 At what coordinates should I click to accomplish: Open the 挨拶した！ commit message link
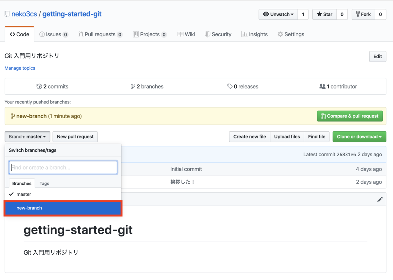(x=182, y=182)
